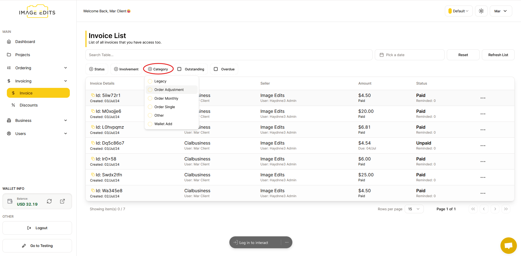Screen dimensions: 521x256
Task: Click the Dashboard home icon
Action: 9,42
